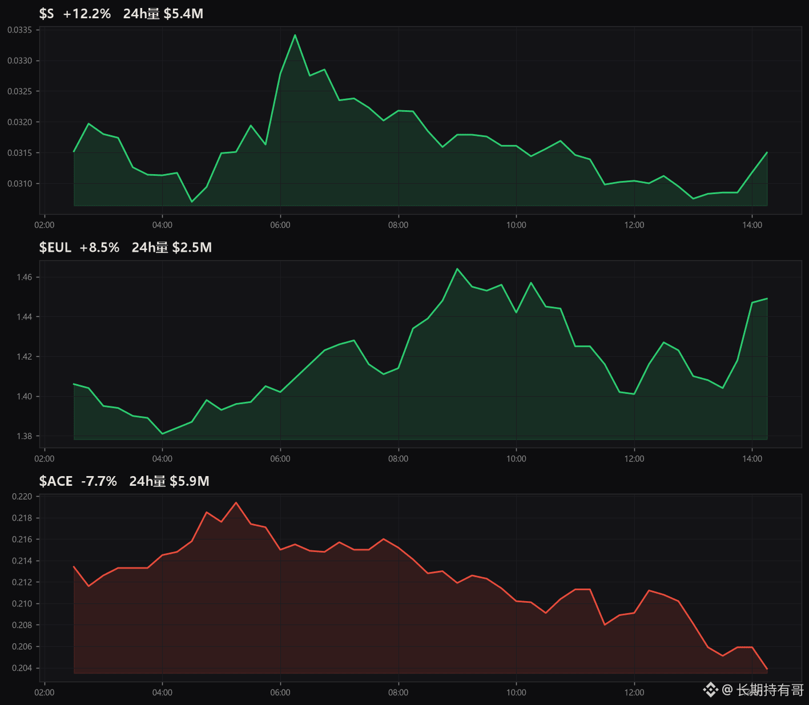Click 06:00 on the $S chart time axis
This screenshot has width=809, height=705.
280,225
